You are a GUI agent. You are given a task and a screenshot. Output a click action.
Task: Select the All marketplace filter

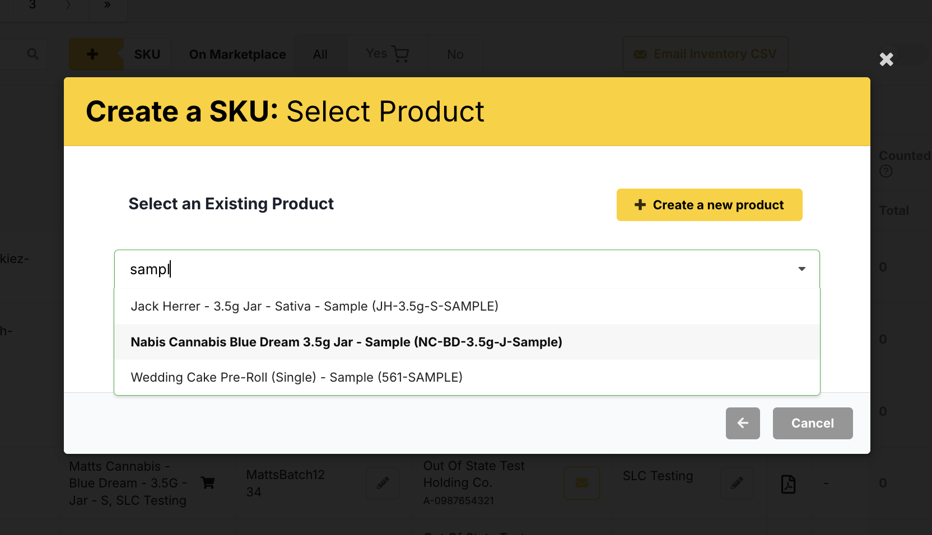(320, 54)
